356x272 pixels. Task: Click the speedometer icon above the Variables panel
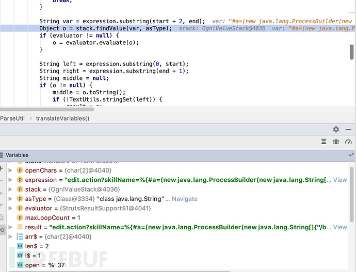pos(348,142)
